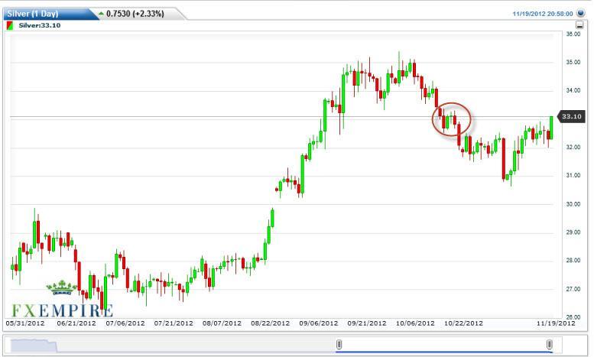Click the shaded overview area in the range navigator

point(34,346)
